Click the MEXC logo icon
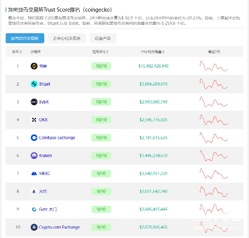Image resolution: width=249 pixels, height=238 pixels. [x=34, y=174]
